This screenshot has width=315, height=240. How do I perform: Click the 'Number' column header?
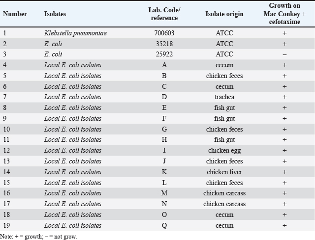15,14
